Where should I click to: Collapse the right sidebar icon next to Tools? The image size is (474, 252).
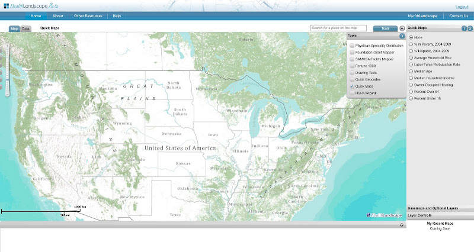pos(402,28)
